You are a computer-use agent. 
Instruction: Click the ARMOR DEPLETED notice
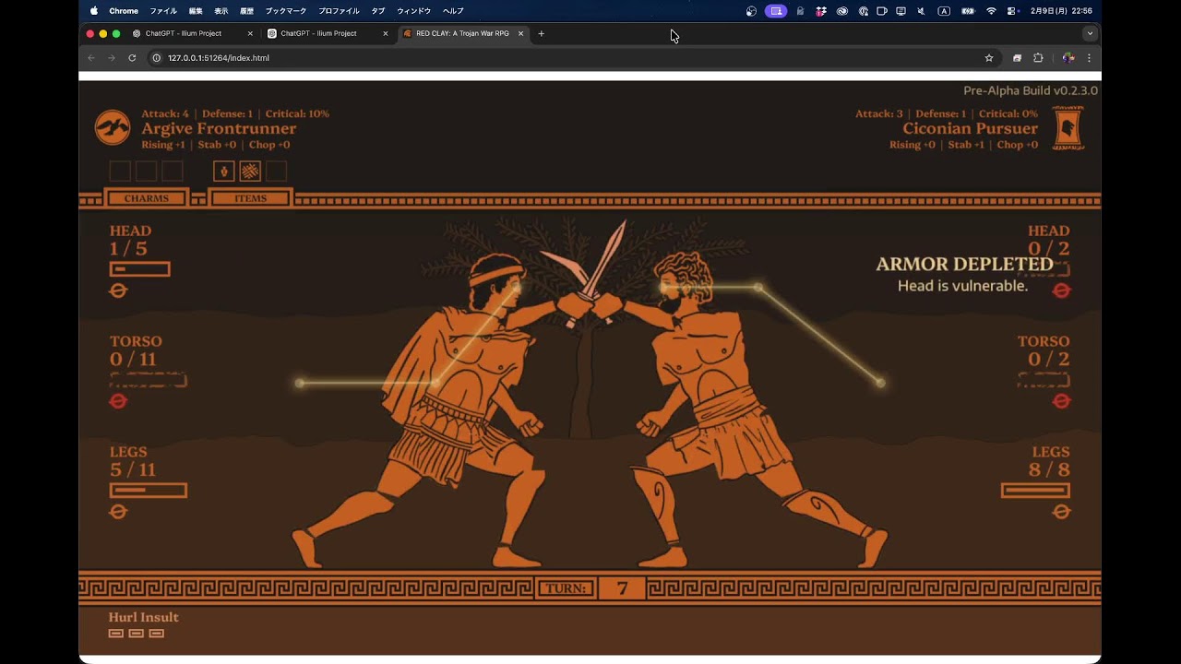click(x=964, y=265)
